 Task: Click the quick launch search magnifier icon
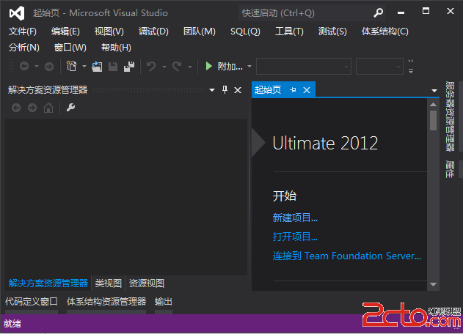378,12
